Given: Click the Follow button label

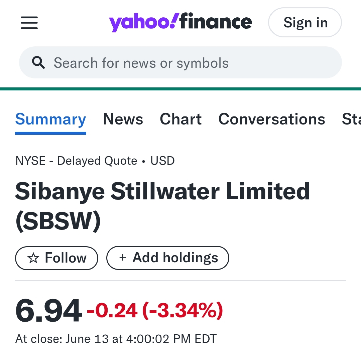Looking at the screenshot, I should 66,258.
